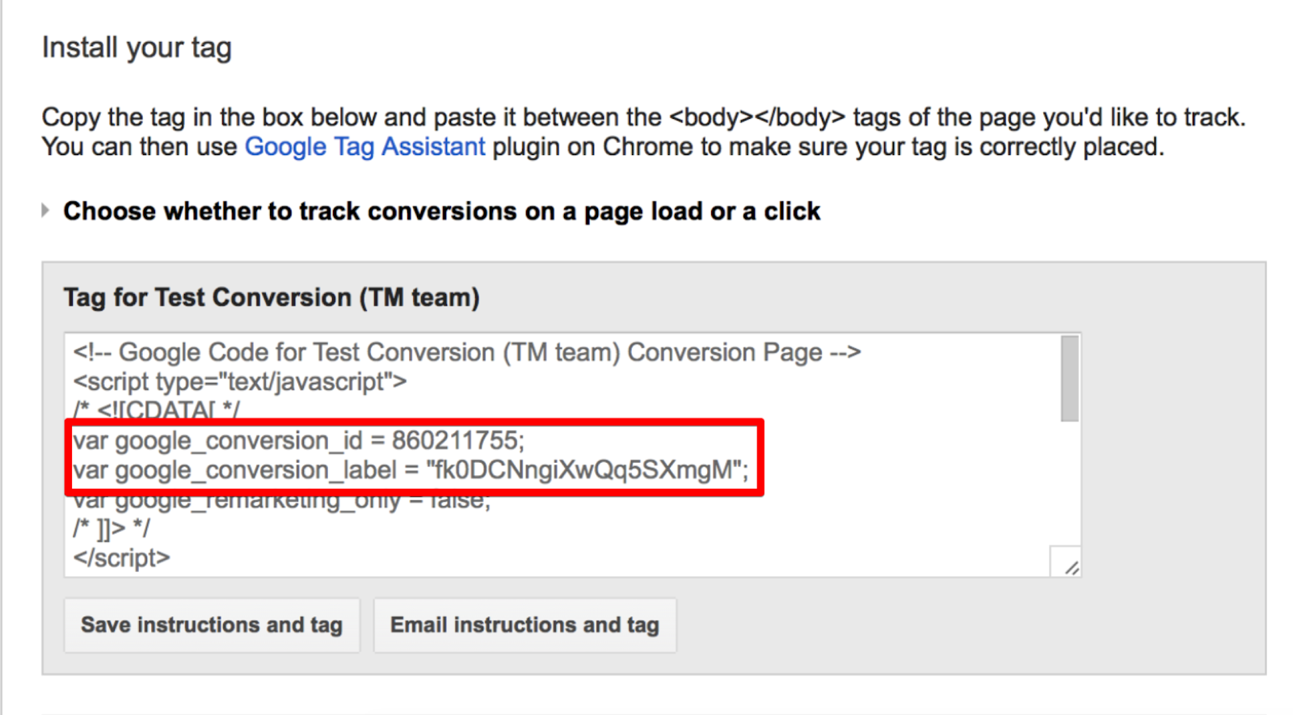The height and width of the screenshot is (715, 1293).
Task: Click the resize handle of the code box
Action: 1072,568
